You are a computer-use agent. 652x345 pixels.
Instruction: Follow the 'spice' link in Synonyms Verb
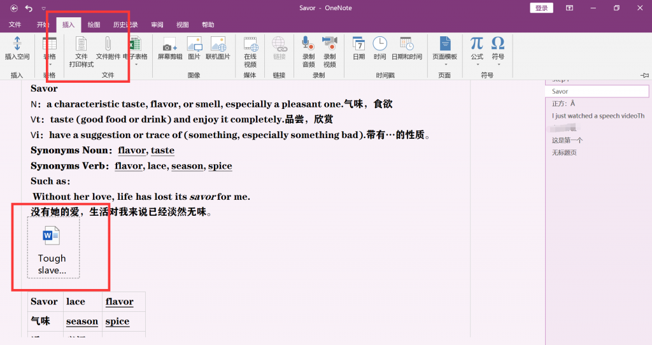click(220, 166)
